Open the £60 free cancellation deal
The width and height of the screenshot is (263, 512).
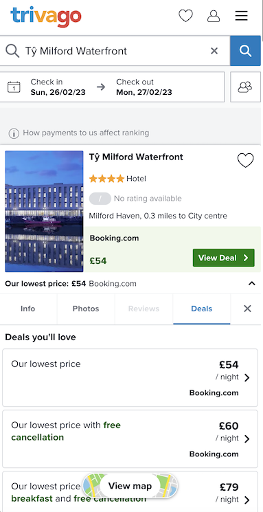130,439
